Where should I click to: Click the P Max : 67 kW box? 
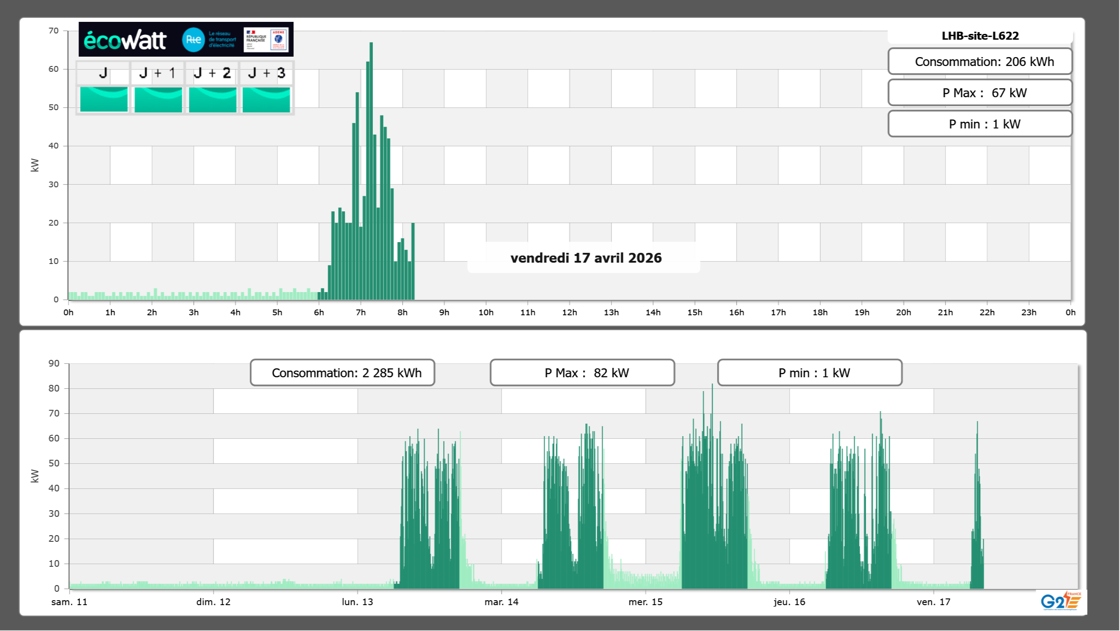point(980,93)
